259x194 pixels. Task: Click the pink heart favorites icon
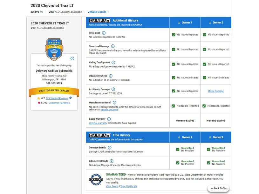(x=39, y=103)
